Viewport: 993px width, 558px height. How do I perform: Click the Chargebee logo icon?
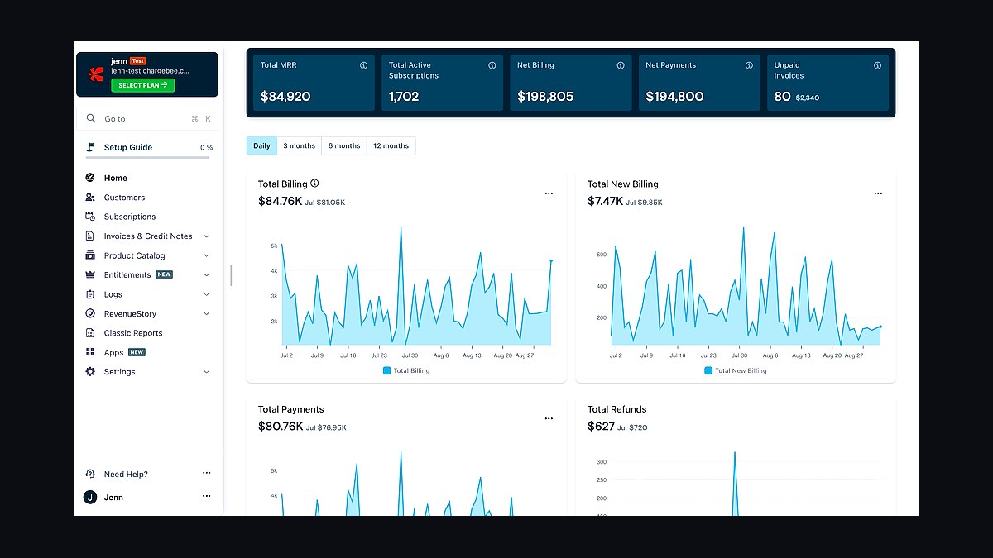(95, 73)
